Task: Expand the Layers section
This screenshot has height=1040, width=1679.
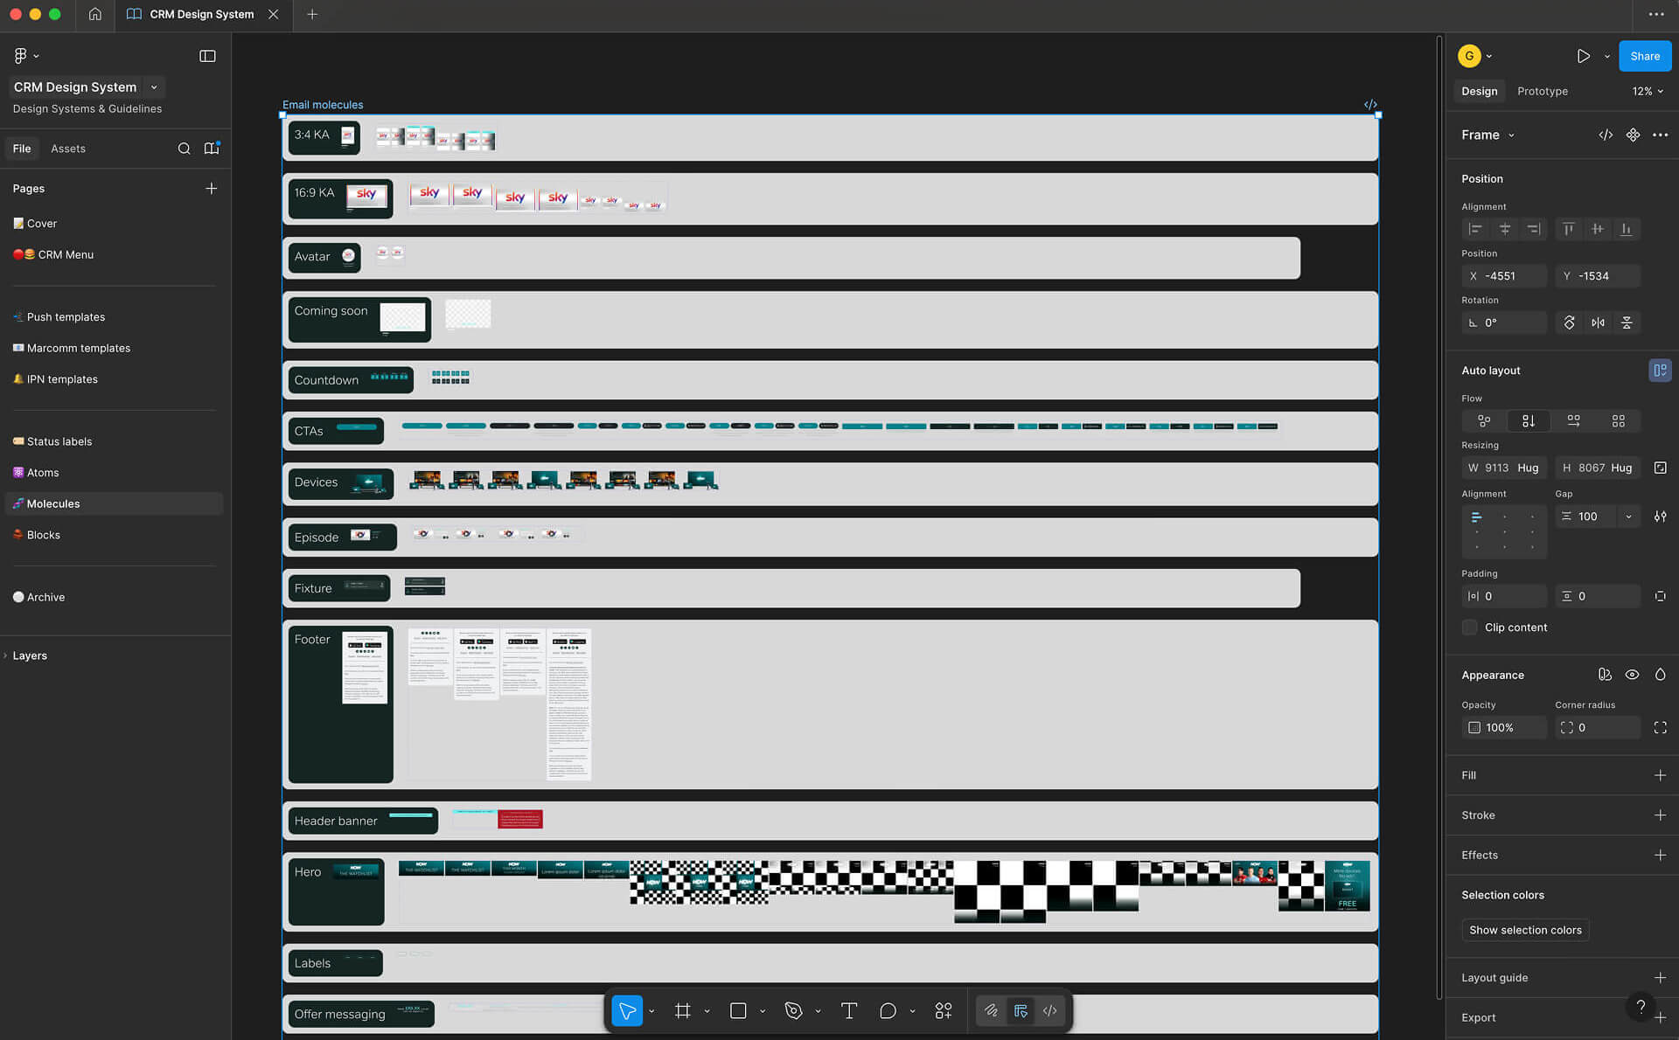Action: (29, 655)
